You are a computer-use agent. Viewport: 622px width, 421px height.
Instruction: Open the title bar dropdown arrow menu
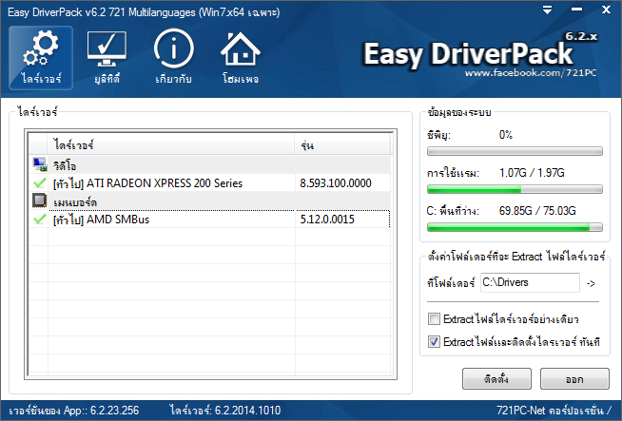click(x=547, y=10)
